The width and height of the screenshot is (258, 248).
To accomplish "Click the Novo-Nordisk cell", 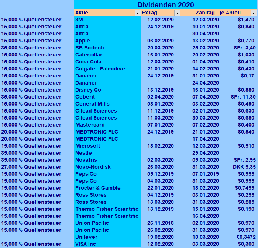I will 107,167.
